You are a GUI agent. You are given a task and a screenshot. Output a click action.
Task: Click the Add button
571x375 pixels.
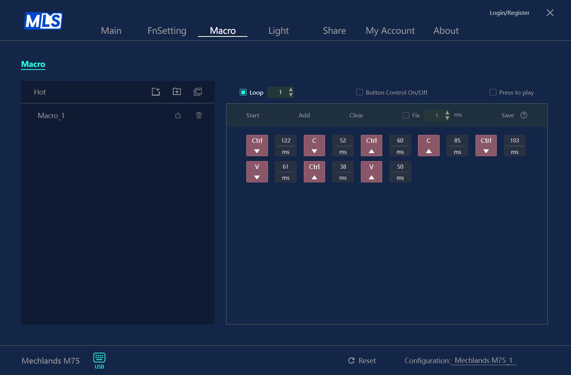[304, 115]
